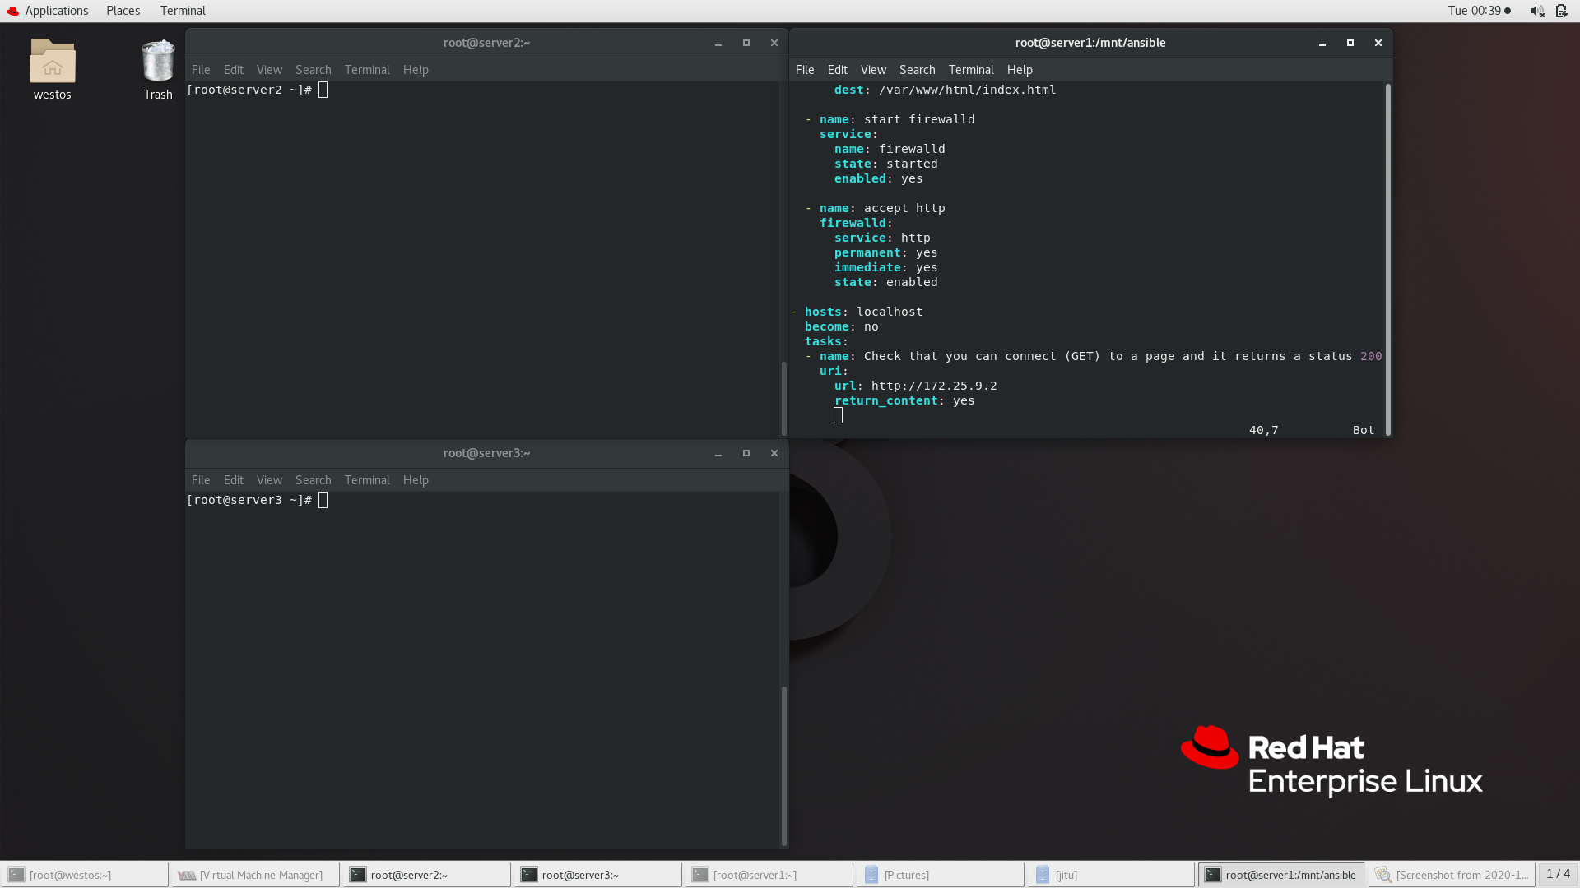Open the Applications menu dropdown
1580x888 pixels.
(x=56, y=11)
